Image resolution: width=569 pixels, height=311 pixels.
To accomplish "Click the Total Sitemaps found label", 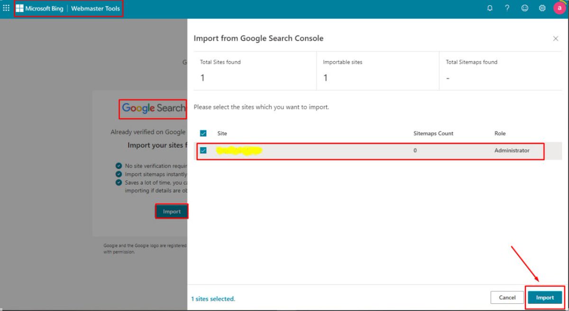I will coord(471,62).
